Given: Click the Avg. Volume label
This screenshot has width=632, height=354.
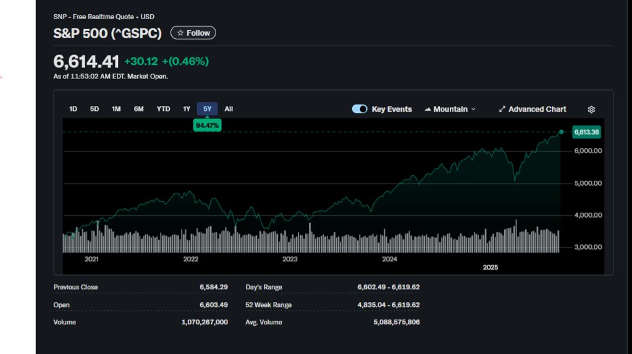Looking at the screenshot, I should (x=264, y=322).
